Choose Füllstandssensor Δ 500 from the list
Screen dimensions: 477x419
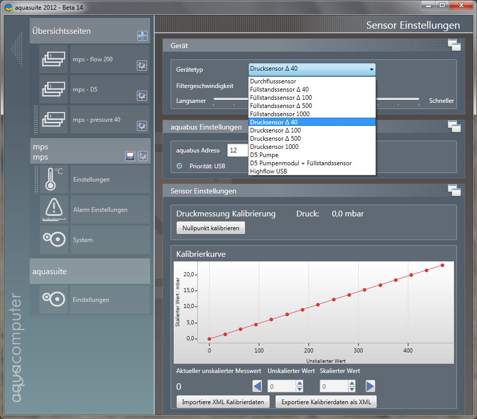point(312,106)
